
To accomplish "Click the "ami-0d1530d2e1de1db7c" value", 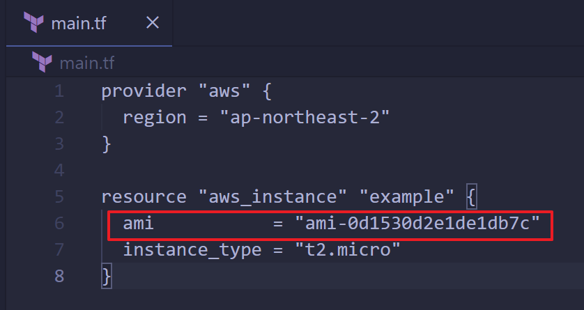I will (417, 224).
